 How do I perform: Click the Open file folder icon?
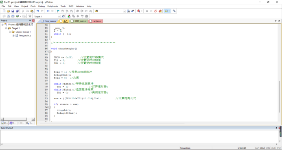(8, 11)
